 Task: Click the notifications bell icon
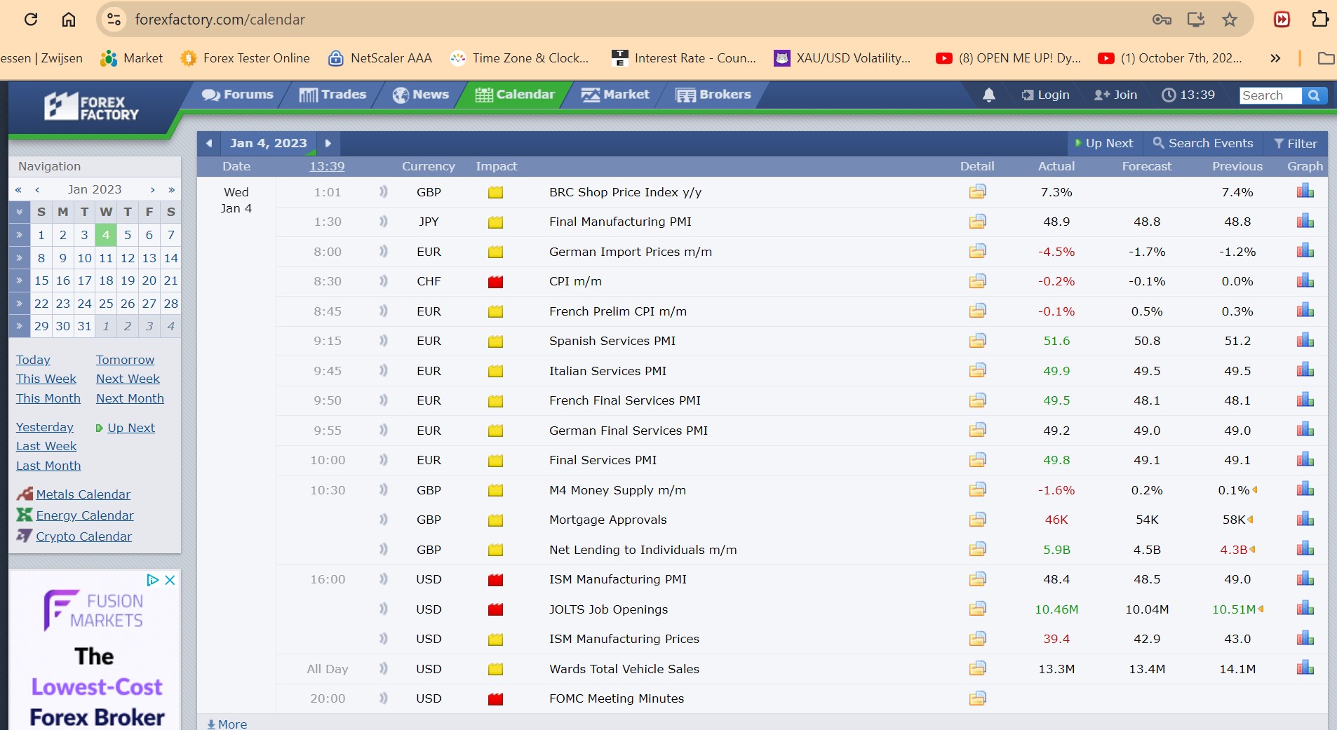988,95
